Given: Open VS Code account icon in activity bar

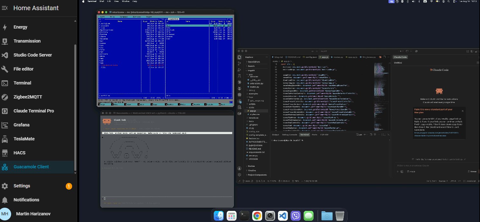Looking at the screenshot, I should click(x=239, y=168).
